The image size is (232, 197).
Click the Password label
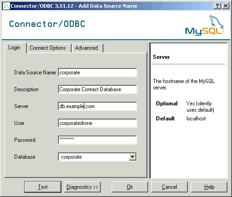(x=25, y=140)
